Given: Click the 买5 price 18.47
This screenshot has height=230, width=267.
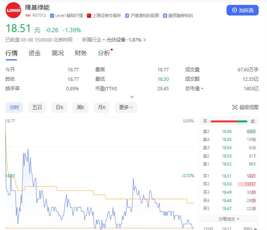Looking at the screenshot, I should click(227, 208).
